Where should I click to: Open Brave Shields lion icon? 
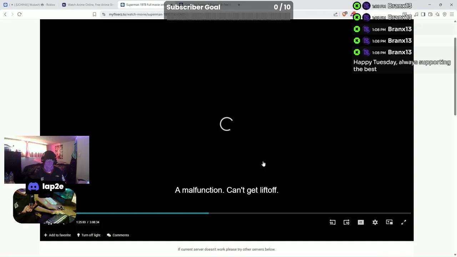click(344, 14)
